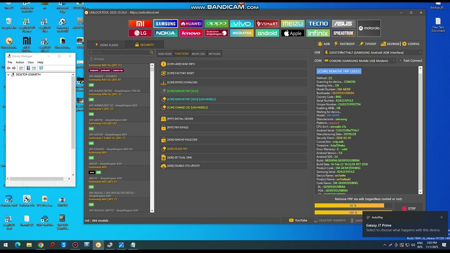This screenshot has width=450, height=253.
Task: Open the NETWORK tab
Action: point(214,54)
